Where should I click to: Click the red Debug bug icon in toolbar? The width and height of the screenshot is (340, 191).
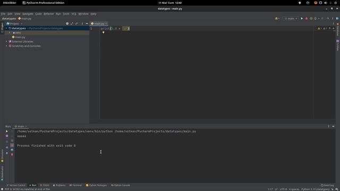click(x=307, y=19)
